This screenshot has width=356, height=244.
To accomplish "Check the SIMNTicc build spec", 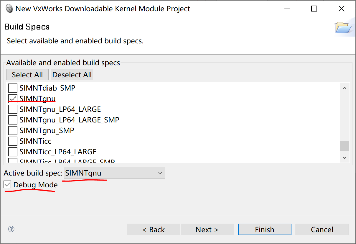I will [12, 141].
